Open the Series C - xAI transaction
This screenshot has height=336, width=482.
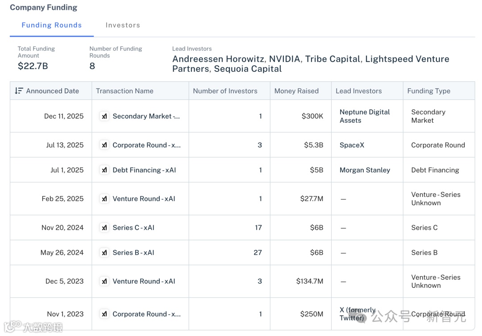tap(133, 228)
